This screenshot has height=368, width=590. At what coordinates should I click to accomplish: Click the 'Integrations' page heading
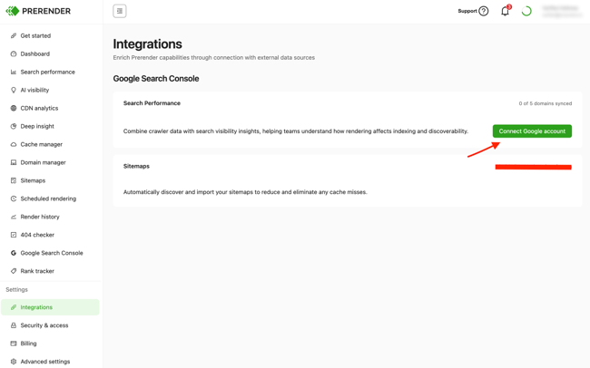coord(147,44)
